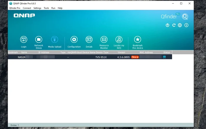Refresh the device list
Image resolution: width=206 pixels, height=129 pixels.
click(174, 25)
